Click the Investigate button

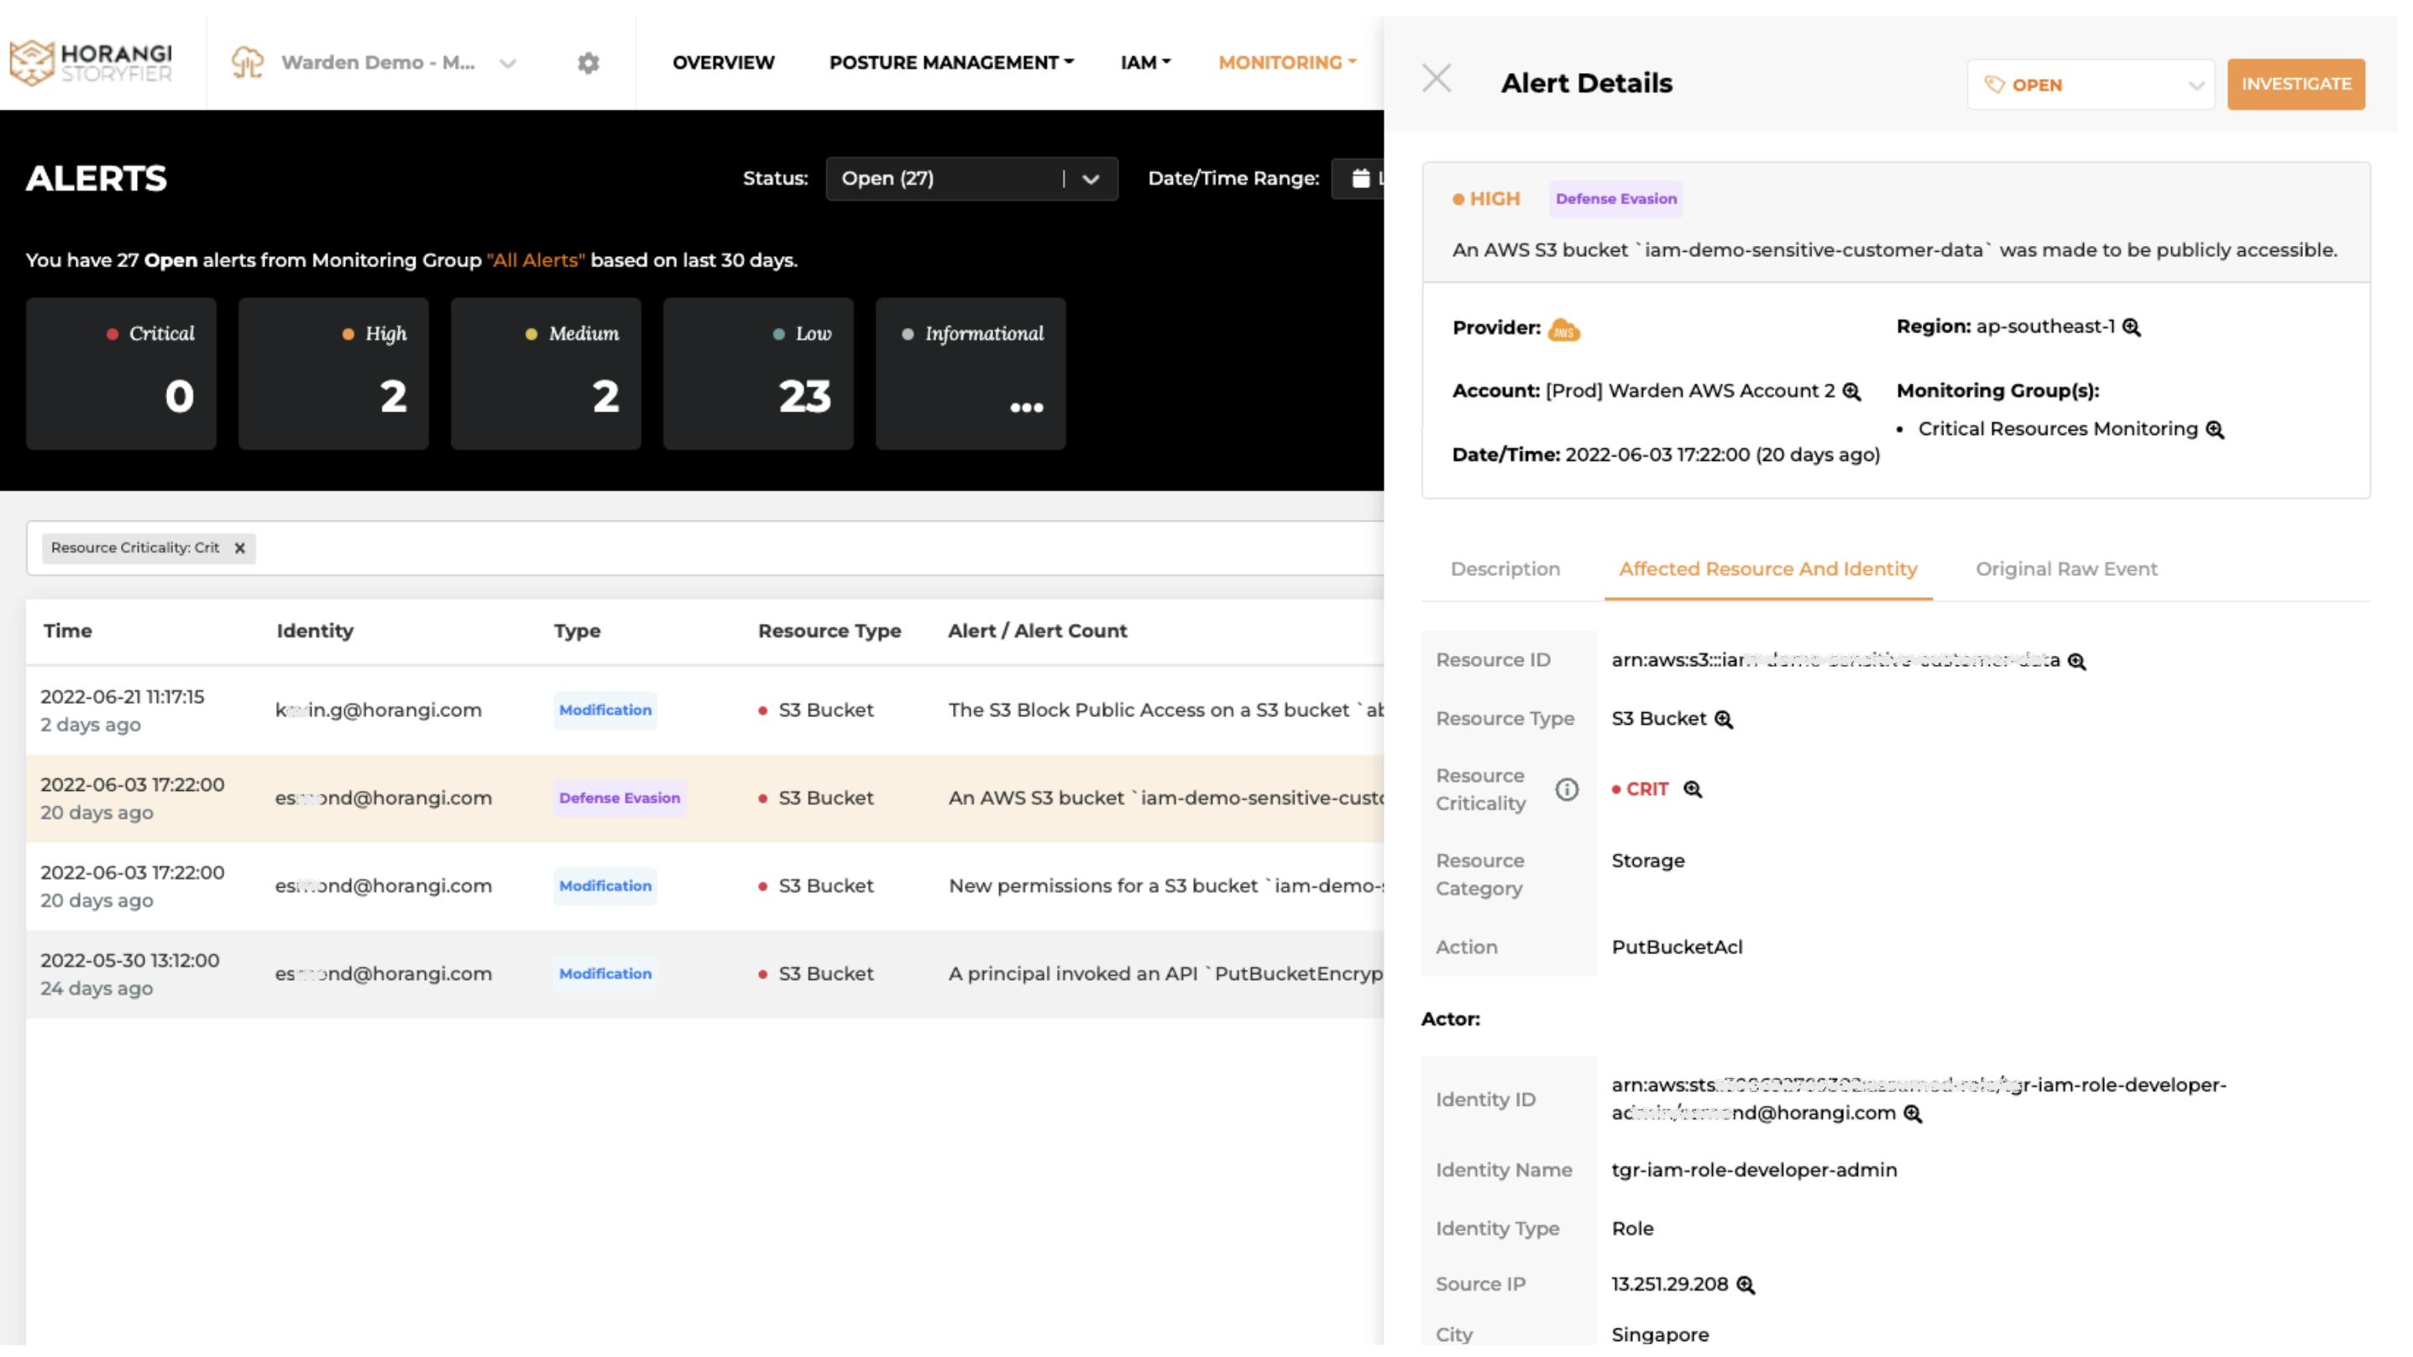(x=2295, y=84)
